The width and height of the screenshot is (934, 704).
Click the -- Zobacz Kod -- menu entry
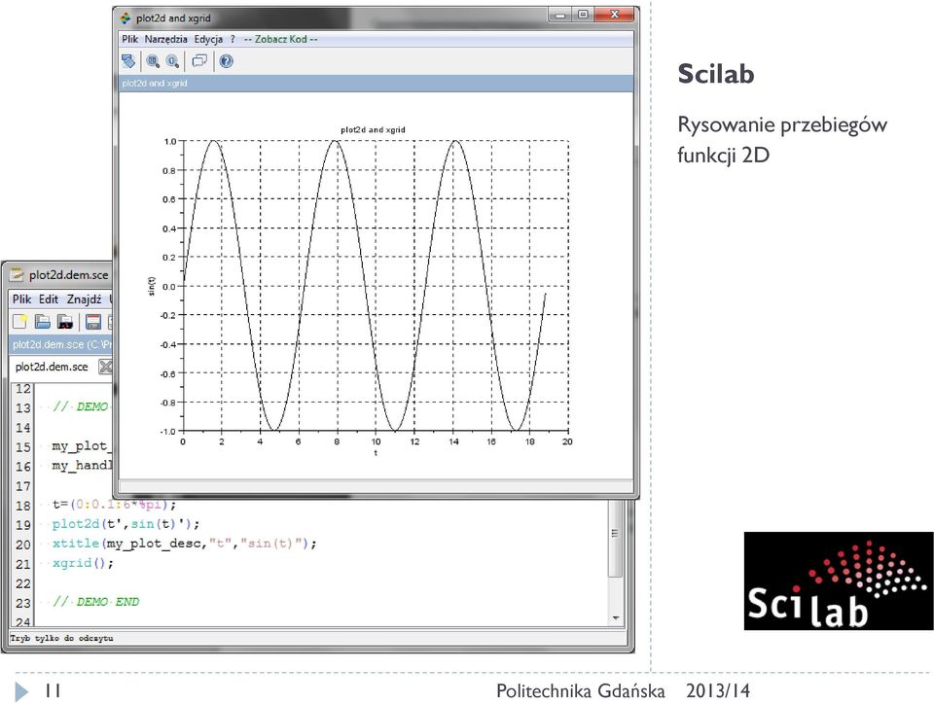tap(280, 39)
